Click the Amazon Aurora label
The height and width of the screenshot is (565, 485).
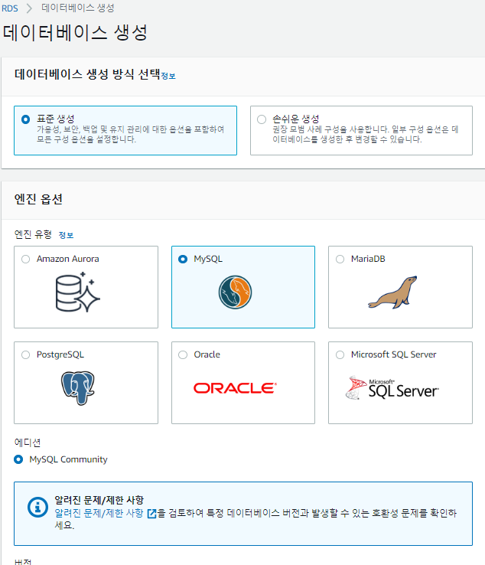tap(67, 259)
